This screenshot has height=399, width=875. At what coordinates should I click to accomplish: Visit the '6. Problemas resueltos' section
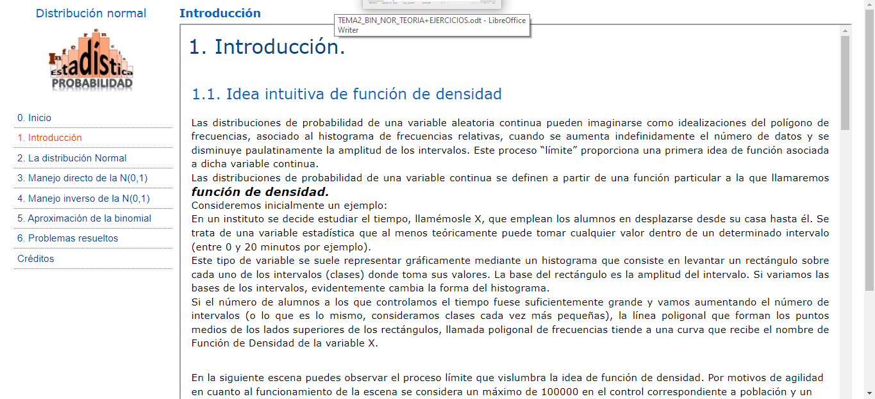tap(67, 238)
